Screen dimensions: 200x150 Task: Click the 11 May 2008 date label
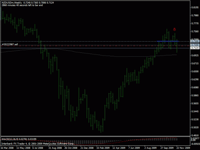point(23,148)
